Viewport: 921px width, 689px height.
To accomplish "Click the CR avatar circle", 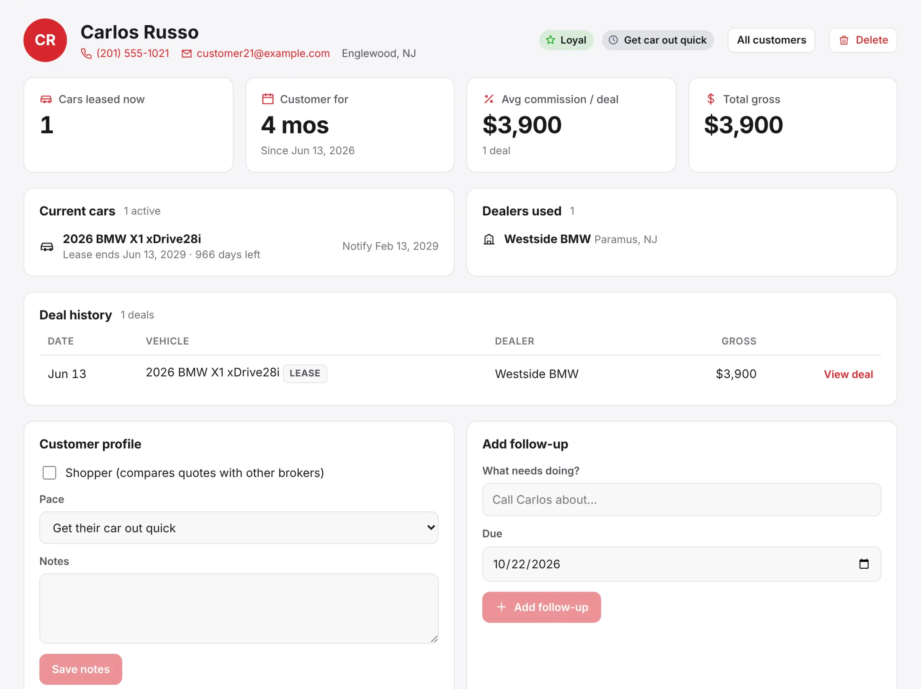I will [45, 40].
